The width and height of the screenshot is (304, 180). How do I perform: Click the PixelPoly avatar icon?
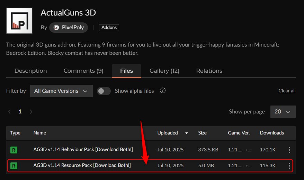56,28
